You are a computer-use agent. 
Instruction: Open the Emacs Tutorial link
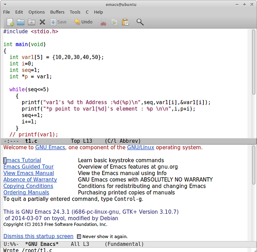pos(22,160)
